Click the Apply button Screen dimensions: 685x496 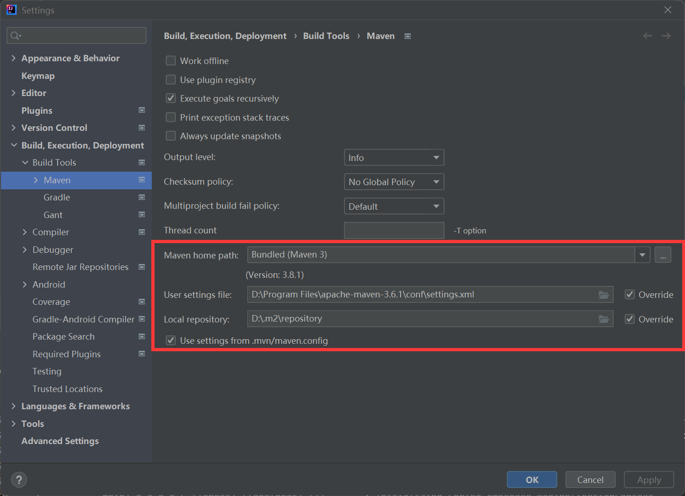coord(649,480)
